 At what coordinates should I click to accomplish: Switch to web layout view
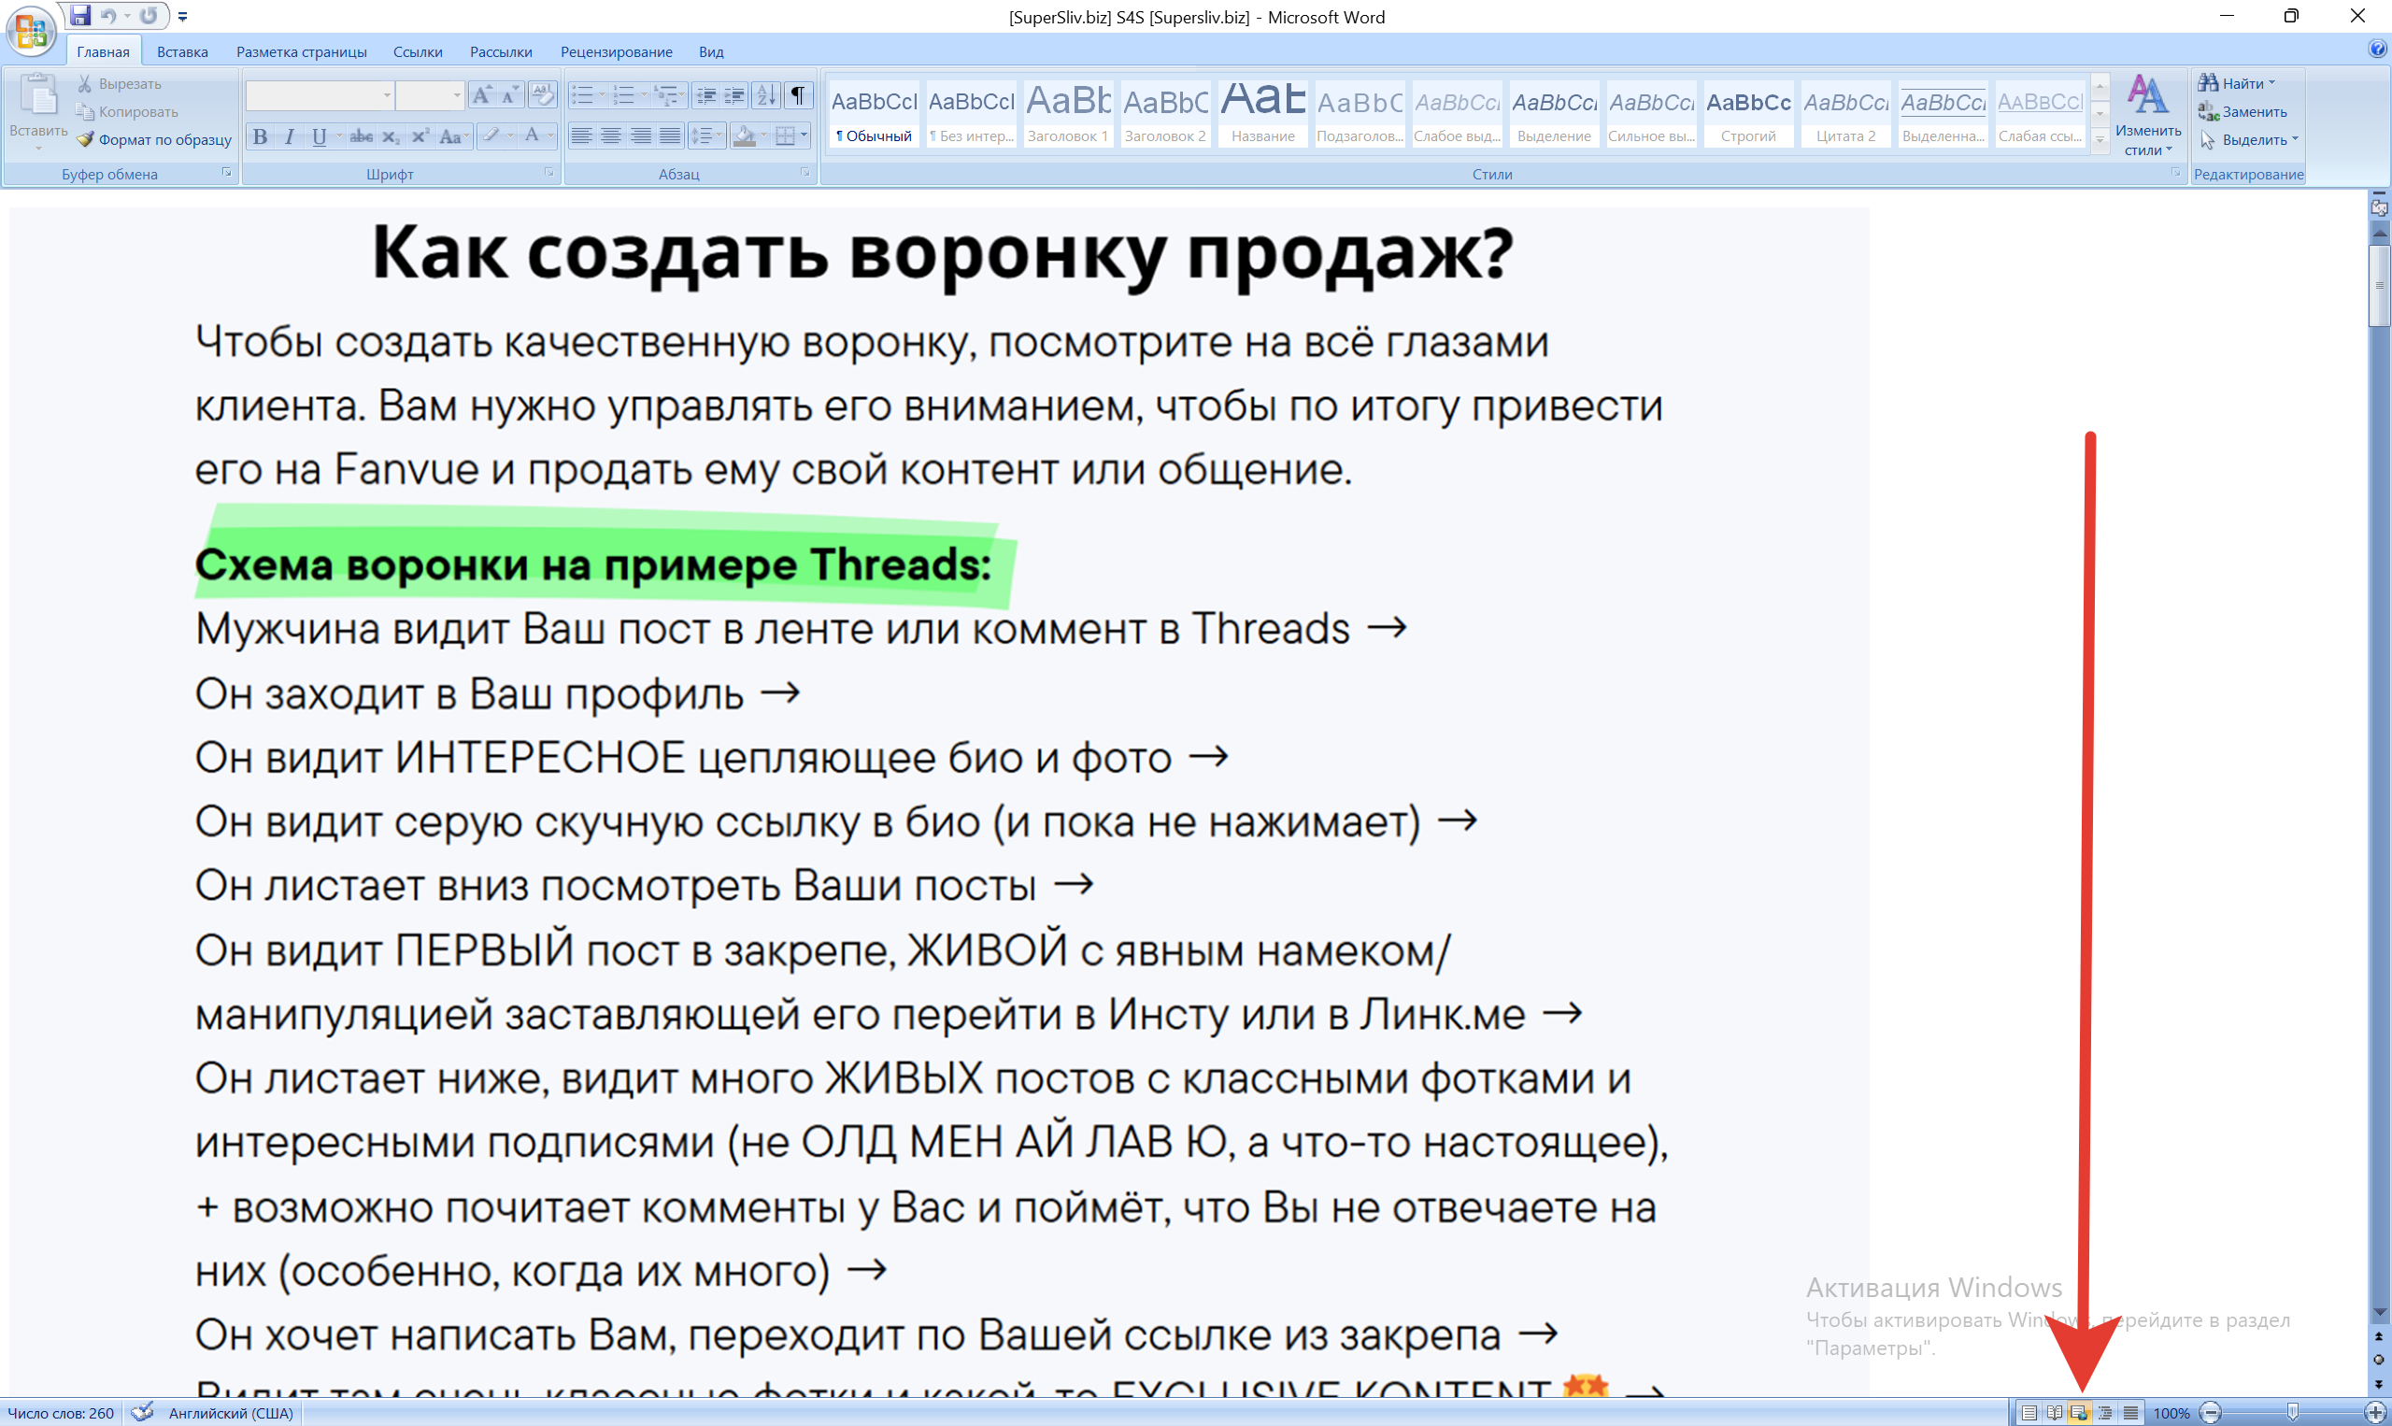pos(2079,1413)
